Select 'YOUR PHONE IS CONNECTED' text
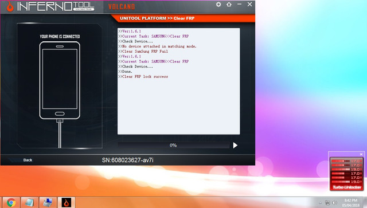The width and height of the screenshot is (367, 208). pos(60,37)
